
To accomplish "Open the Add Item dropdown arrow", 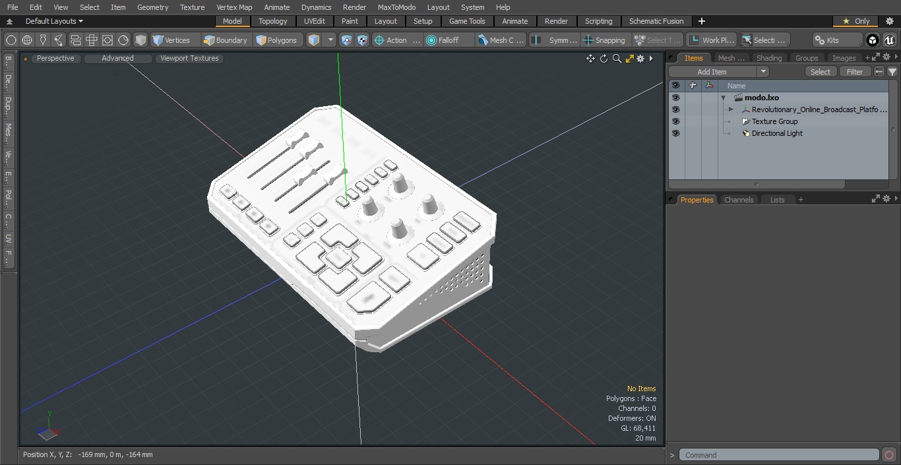I will pos(763,72).
